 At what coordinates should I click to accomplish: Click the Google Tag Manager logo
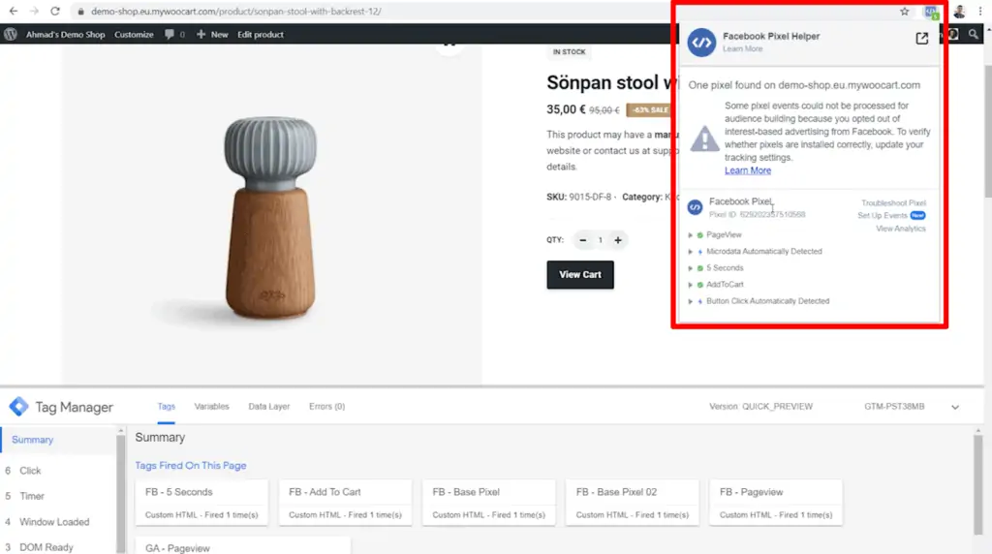click(x=18, y=407)
